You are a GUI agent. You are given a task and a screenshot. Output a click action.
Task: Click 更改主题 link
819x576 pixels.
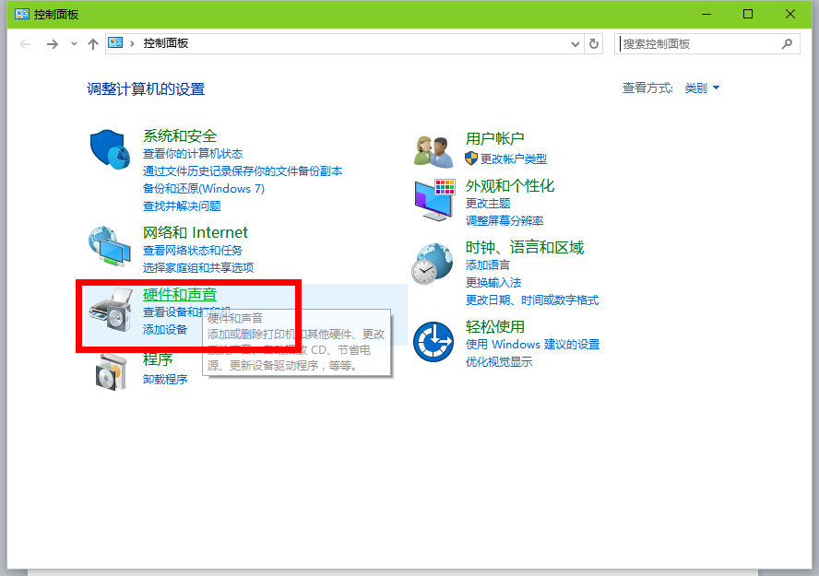click(488, 204)
